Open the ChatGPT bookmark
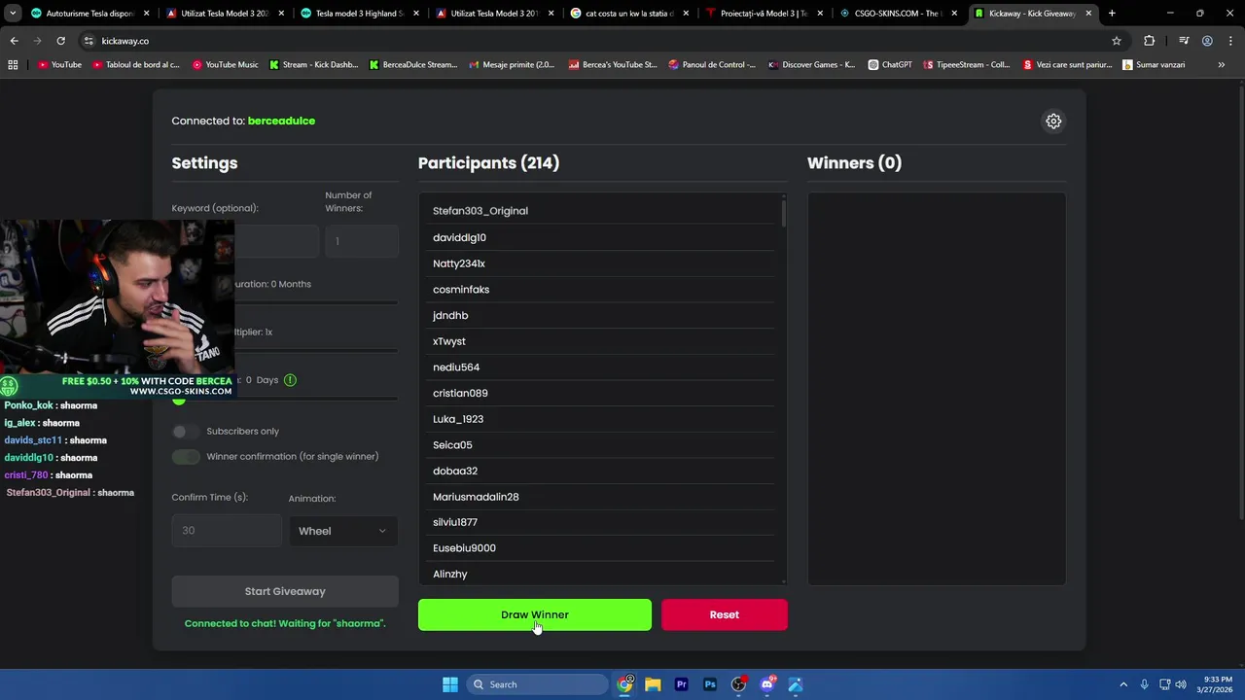This screenshot has width=1245, height=700. click(890, 65)
